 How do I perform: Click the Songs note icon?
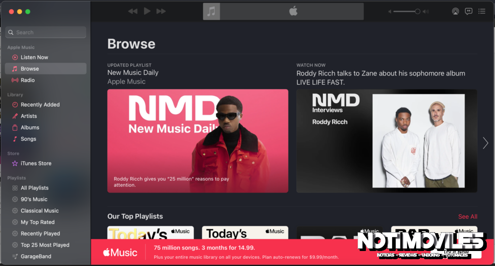[15, 139]
